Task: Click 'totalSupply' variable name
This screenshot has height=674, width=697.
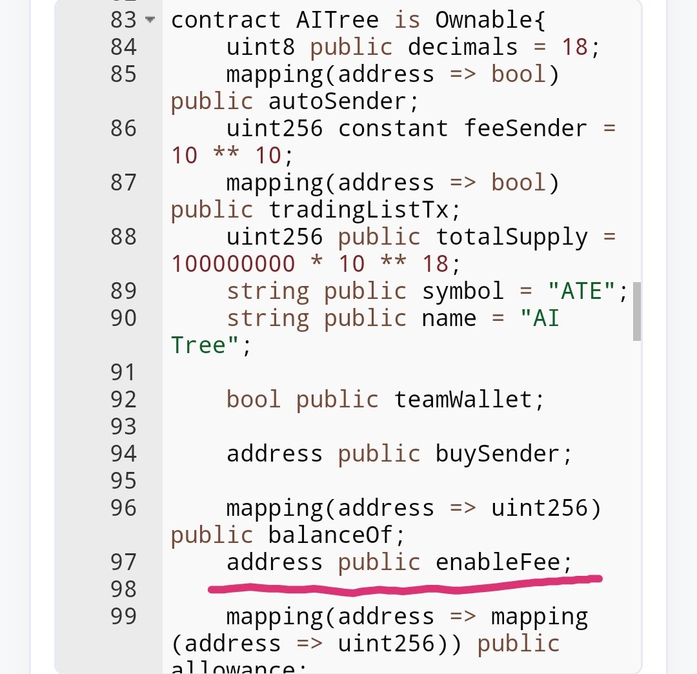Action: coord(511,237)
